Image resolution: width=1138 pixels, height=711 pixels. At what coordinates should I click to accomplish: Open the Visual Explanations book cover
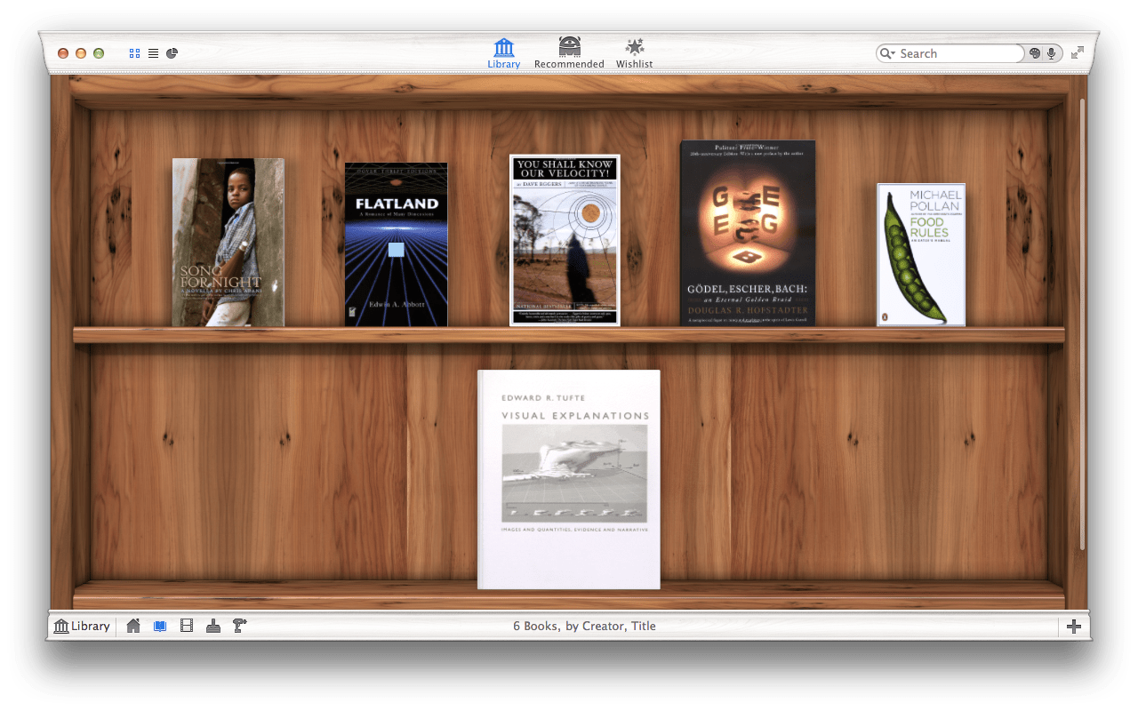coord(568,478)
